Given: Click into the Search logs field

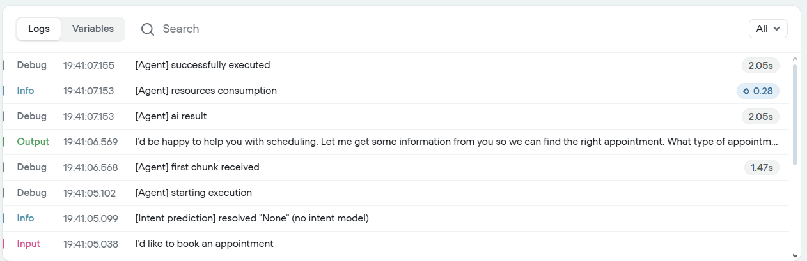Looking at the screenshot, I should pyautogui.click(x=320, y=29).
